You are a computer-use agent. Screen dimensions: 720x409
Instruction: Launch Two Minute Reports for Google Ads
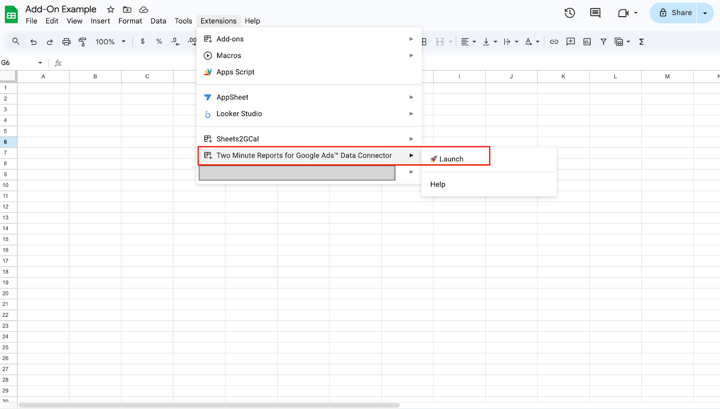point(451,158)
